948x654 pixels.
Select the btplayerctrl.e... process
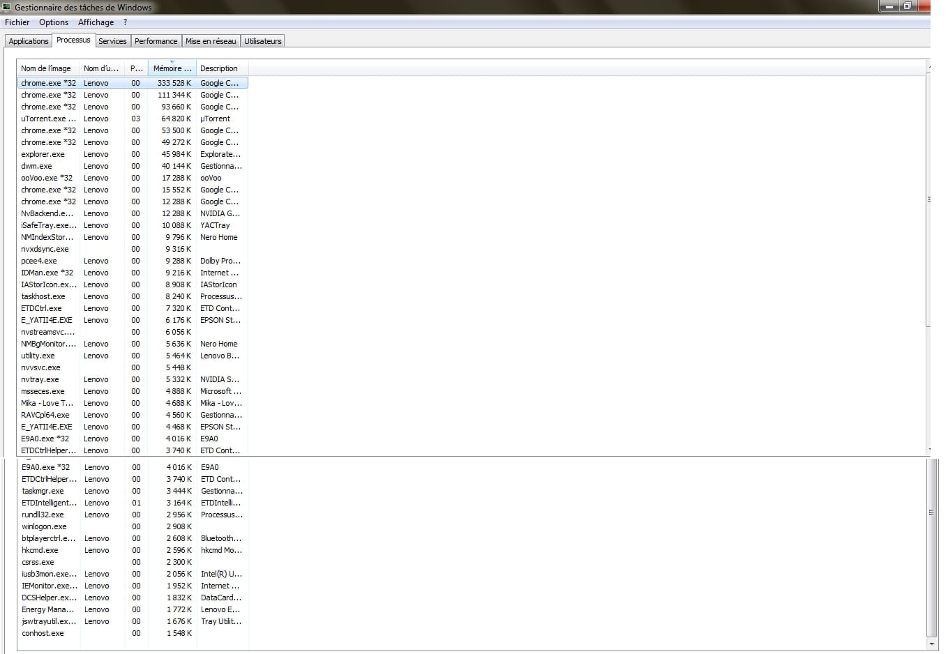click(x=133, y=538)
